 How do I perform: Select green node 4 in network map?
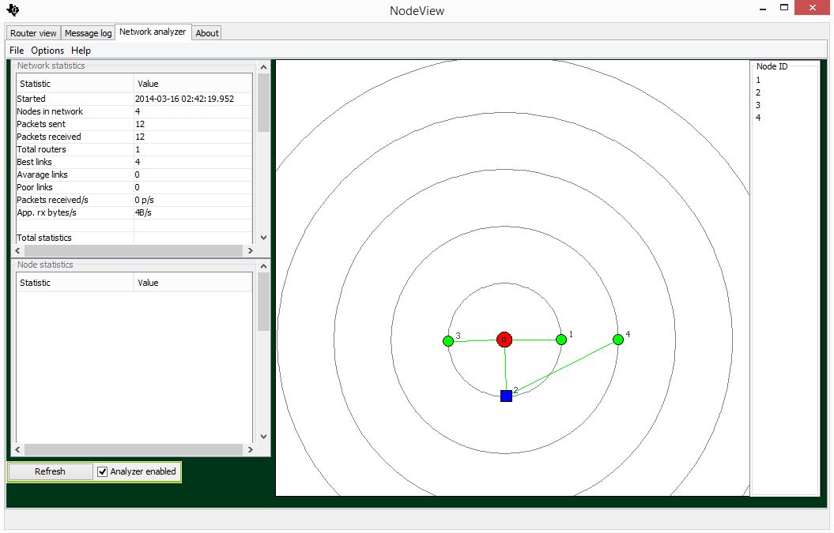coord(618,340)
